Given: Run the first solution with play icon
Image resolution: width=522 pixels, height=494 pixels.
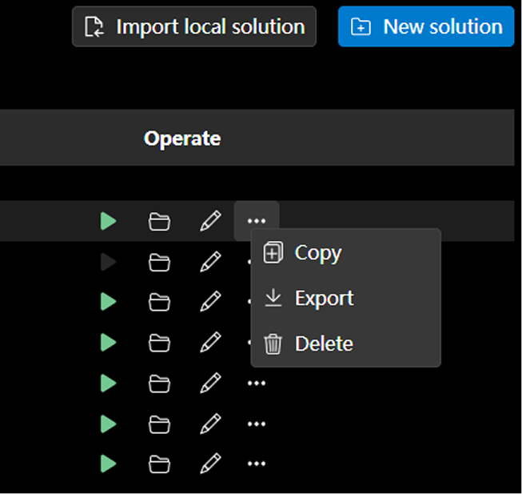Looking at the screenshot, I should point(109,221).
